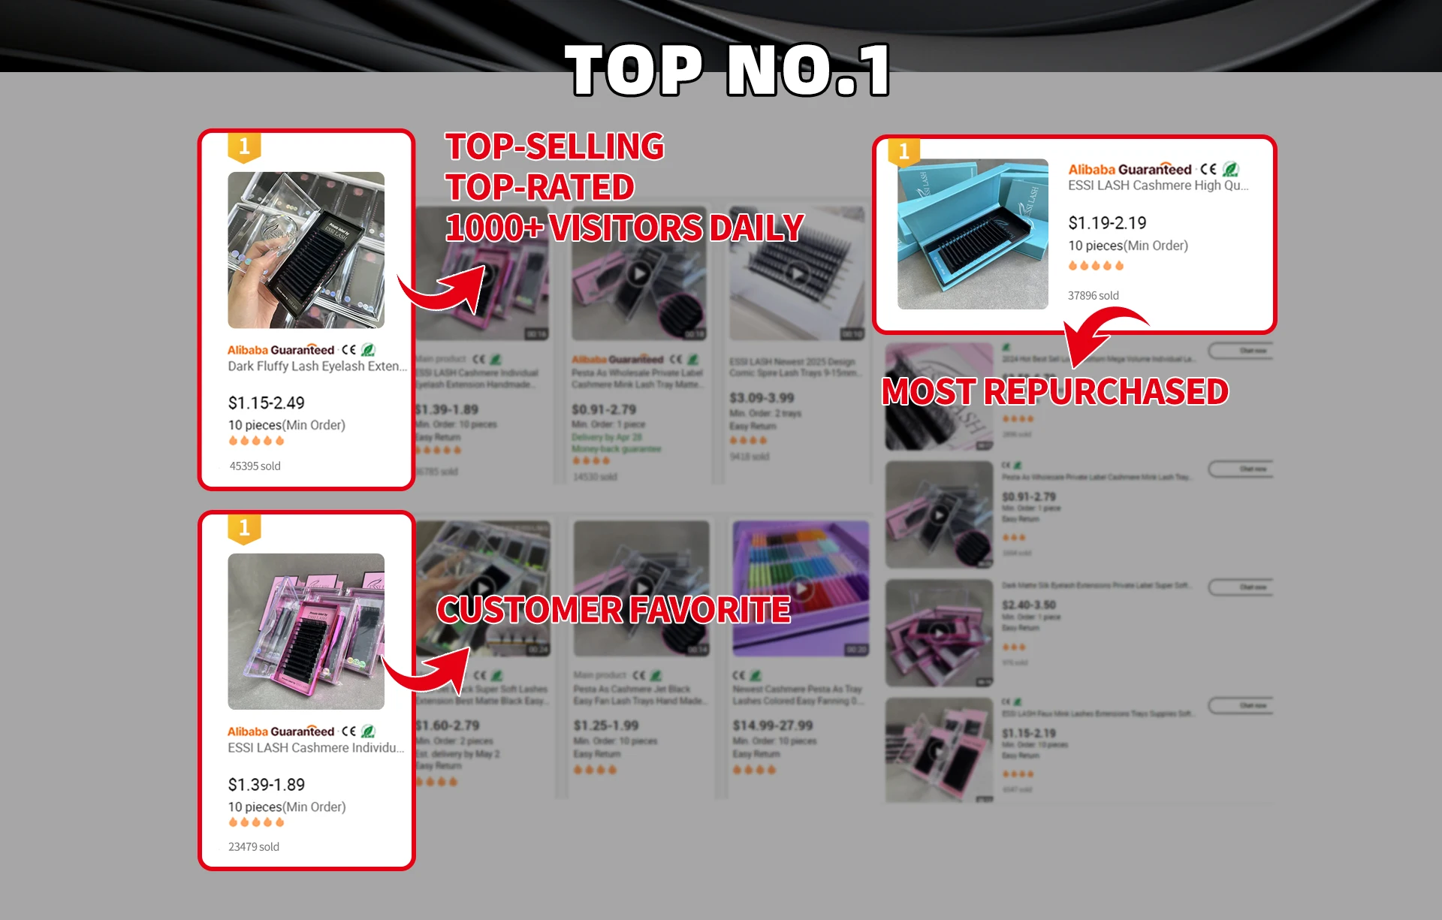Click the star rating under $1.15-2.49 price
Image resolution: width=1442 pixels, height=920 pixels.
click(256, 441)
